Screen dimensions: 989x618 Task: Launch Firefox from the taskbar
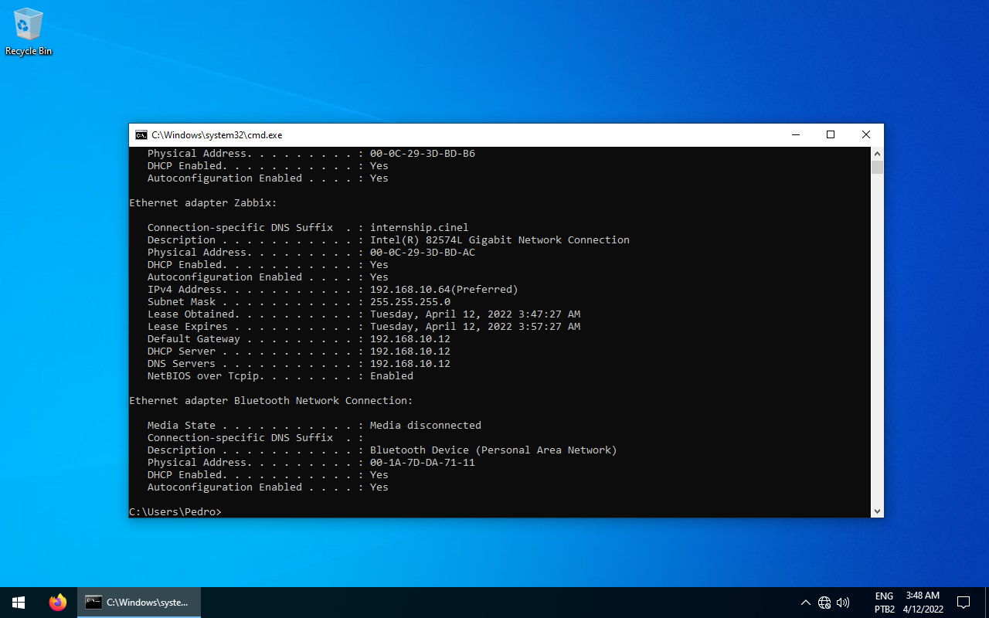(58, 603)
